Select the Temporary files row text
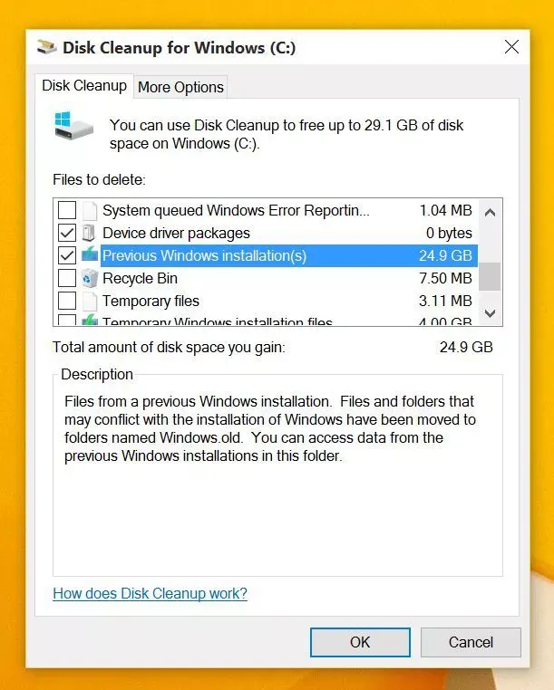Image resolution: width=554 pixels, height=690 pixels. point(151,301)
